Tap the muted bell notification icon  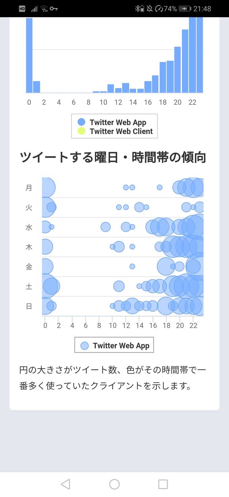tap(150, 9)
